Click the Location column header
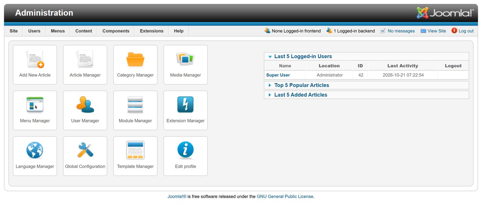The width and height of the screenshot is (482, 206). 329,66
